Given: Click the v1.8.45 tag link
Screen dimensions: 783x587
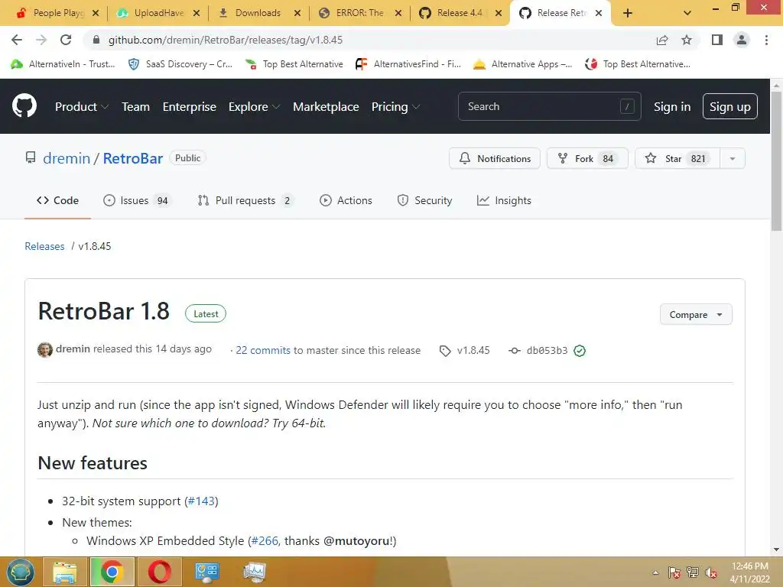Looking at the screenshot, I should coord(464,350).
